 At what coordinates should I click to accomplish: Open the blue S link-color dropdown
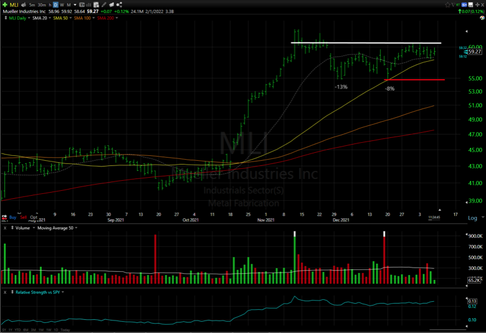pos(464,4)
